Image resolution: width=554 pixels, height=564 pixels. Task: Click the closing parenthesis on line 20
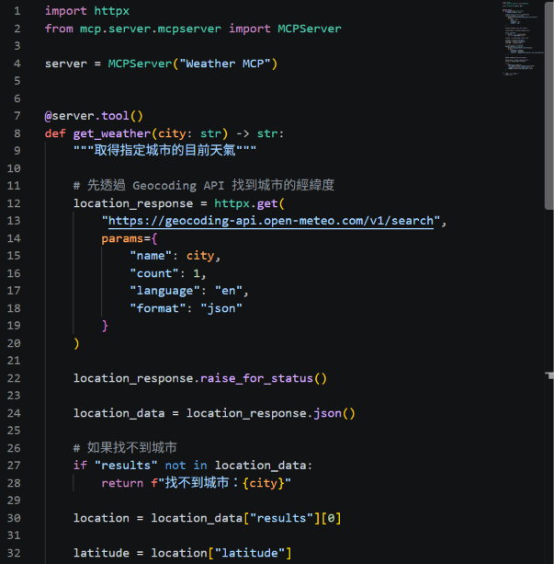tap(76, 343)
